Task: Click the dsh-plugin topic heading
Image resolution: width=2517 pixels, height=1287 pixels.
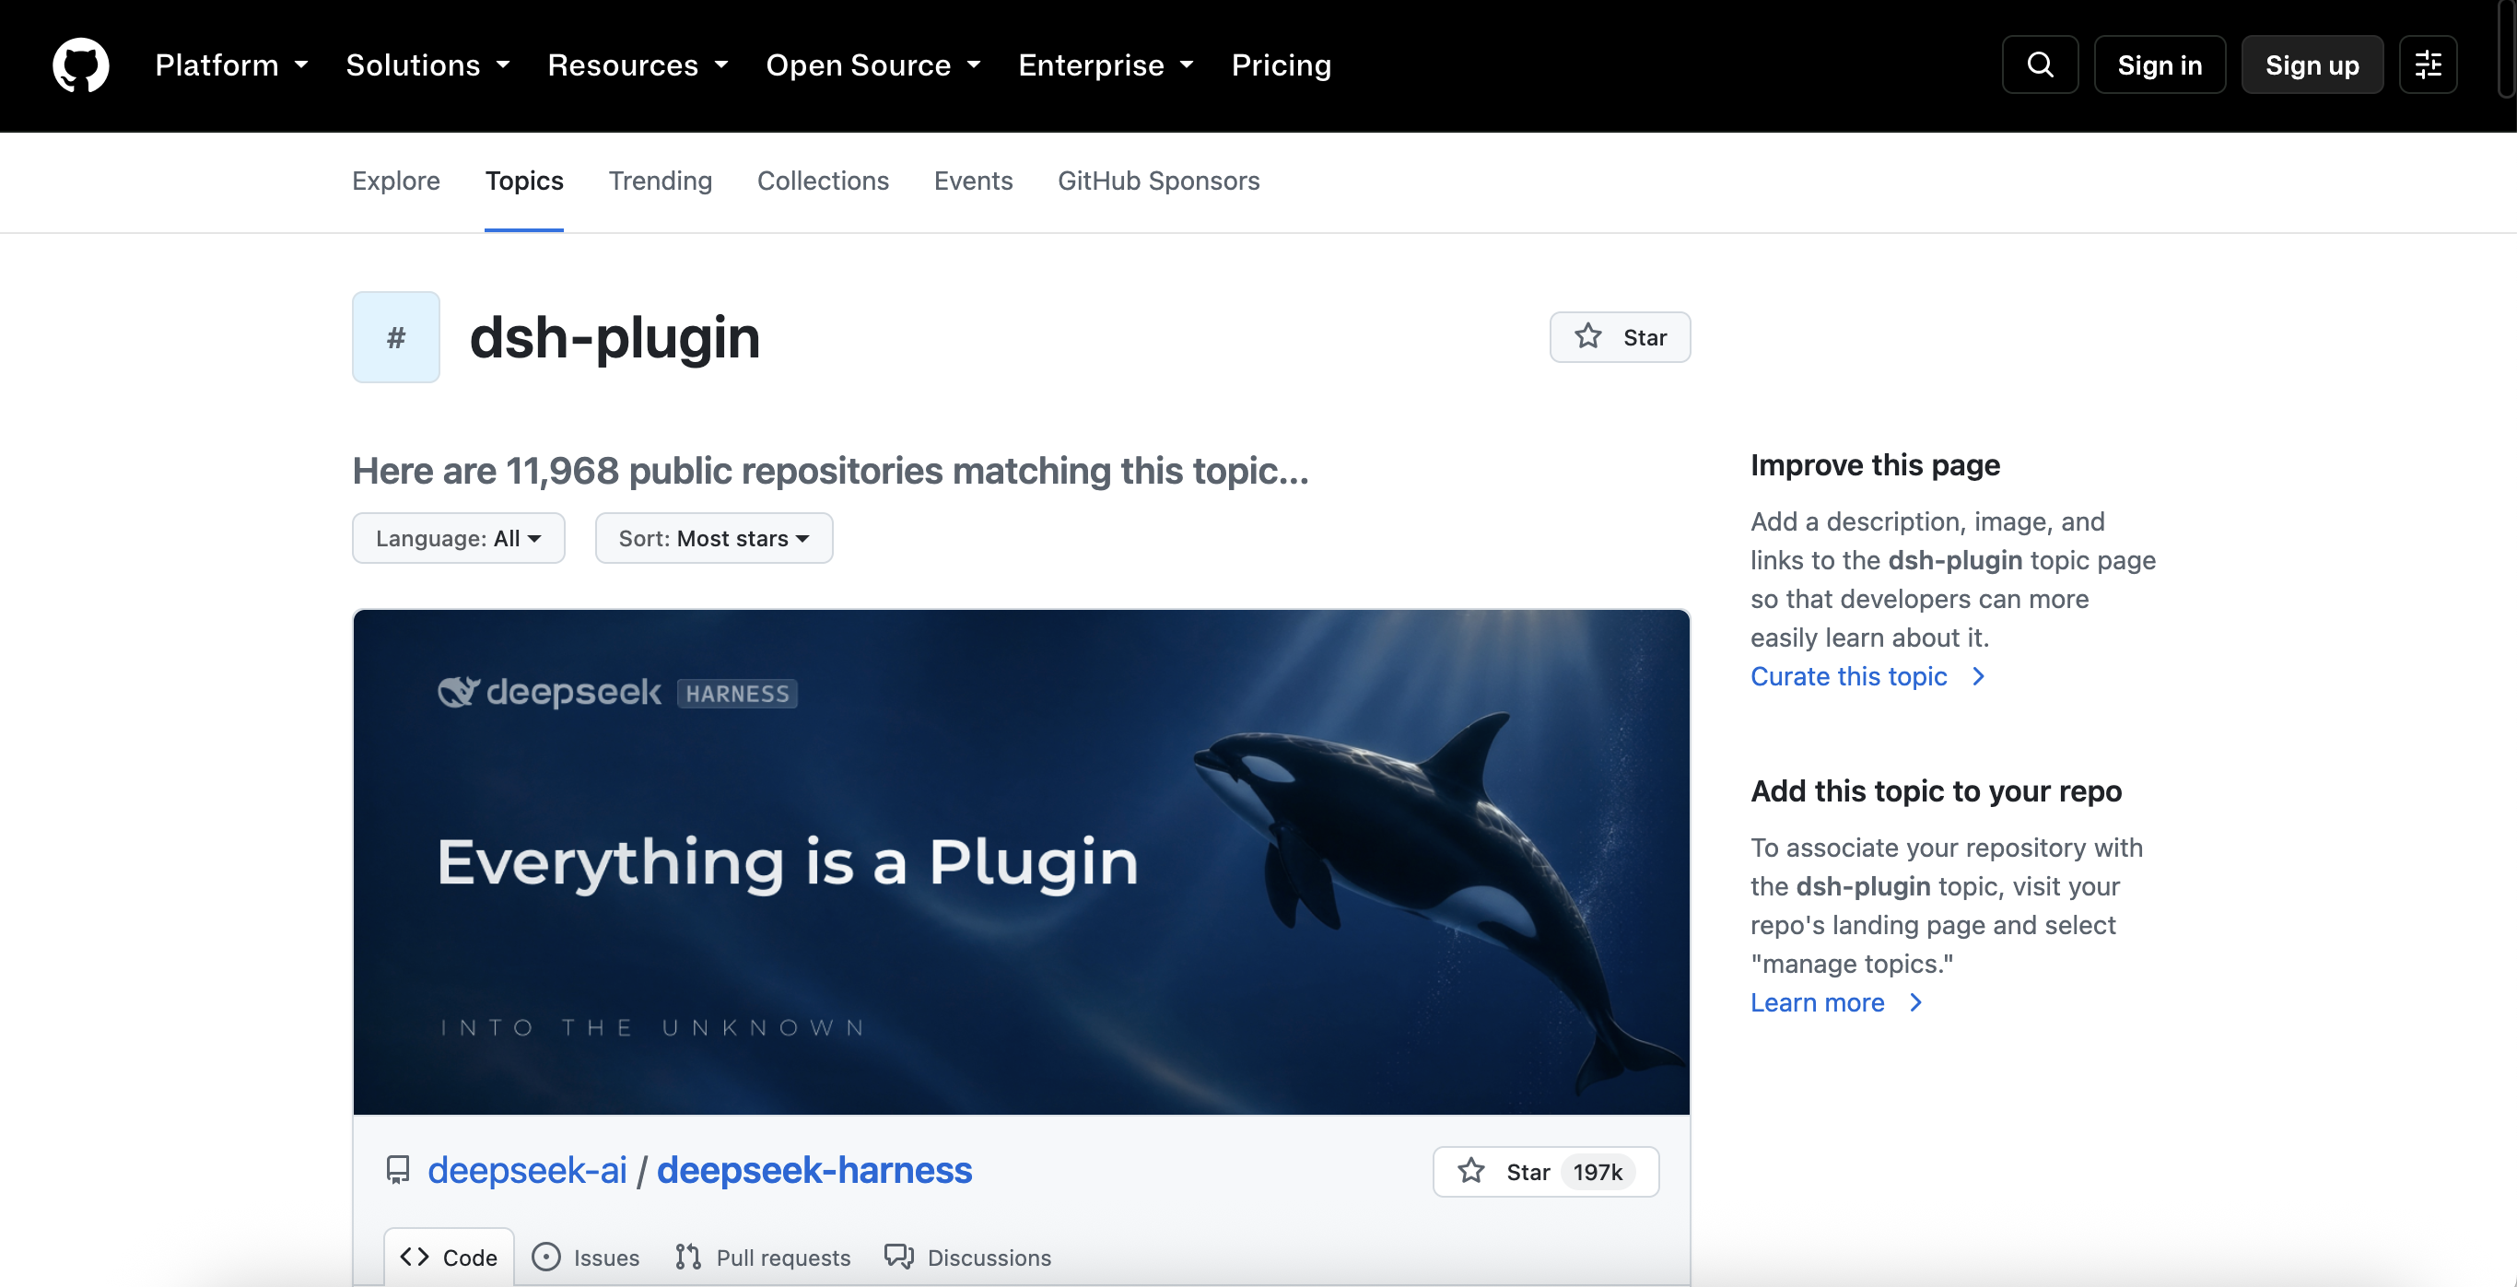Action: [x=615, y=337]
